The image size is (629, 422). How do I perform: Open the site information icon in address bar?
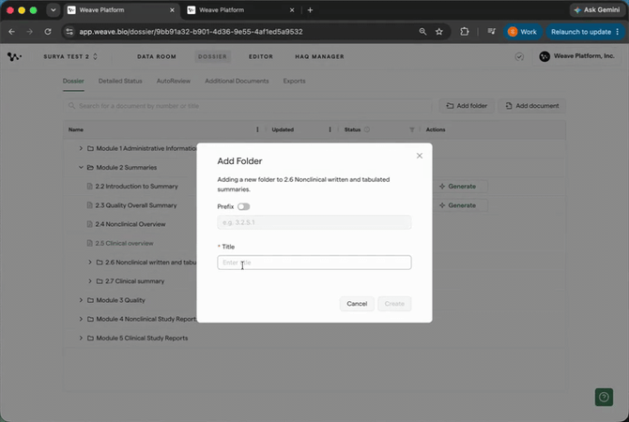tap(69, 32)
